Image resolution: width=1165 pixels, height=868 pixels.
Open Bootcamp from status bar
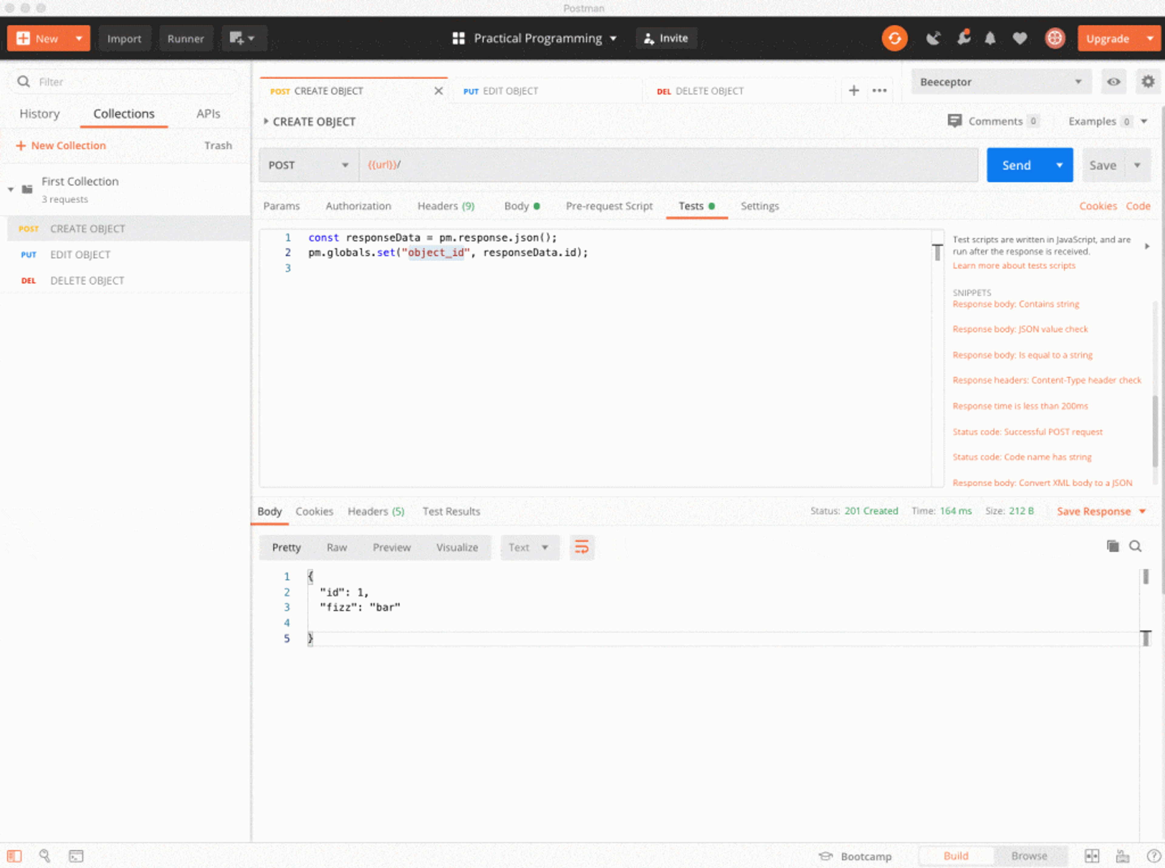click(x=856, y=856)
